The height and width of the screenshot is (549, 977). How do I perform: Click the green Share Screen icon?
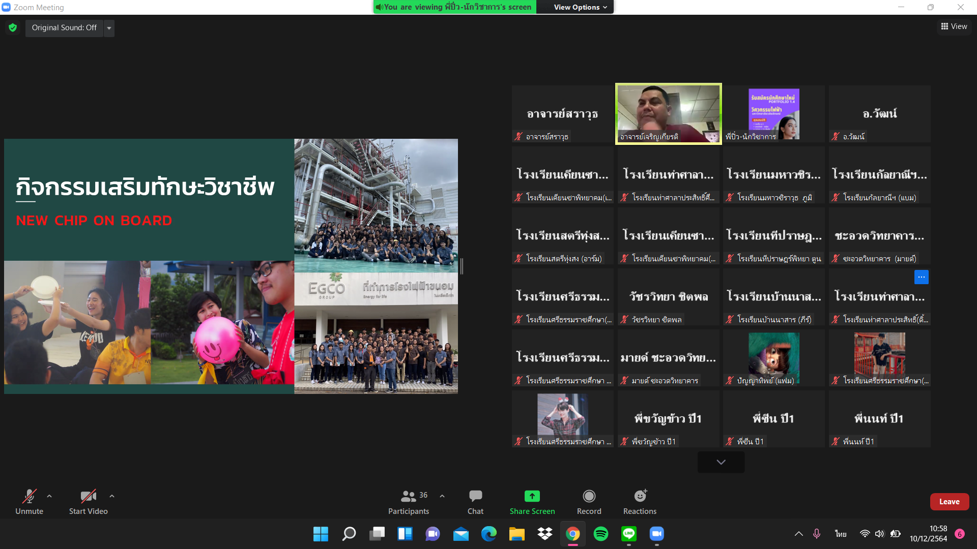pos(532,496)
